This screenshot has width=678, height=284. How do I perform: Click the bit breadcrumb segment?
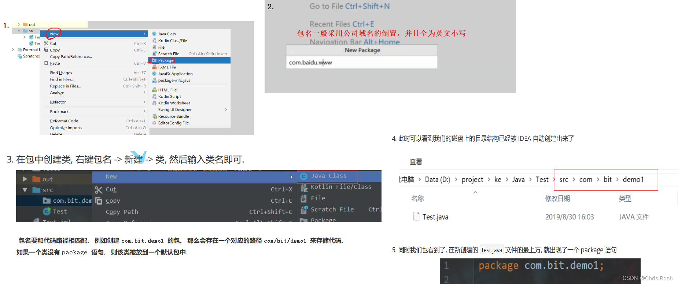pos(608,179)
